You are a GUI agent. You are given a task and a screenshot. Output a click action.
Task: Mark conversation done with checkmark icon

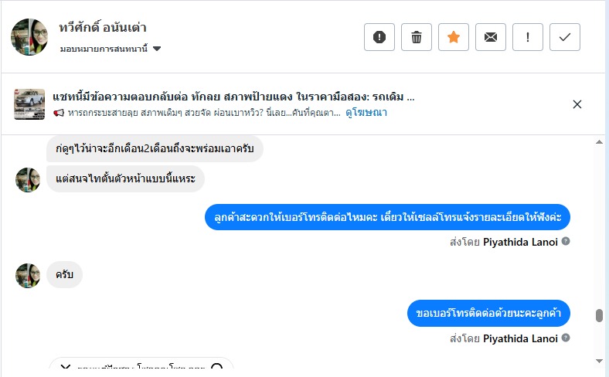[565, 37]
